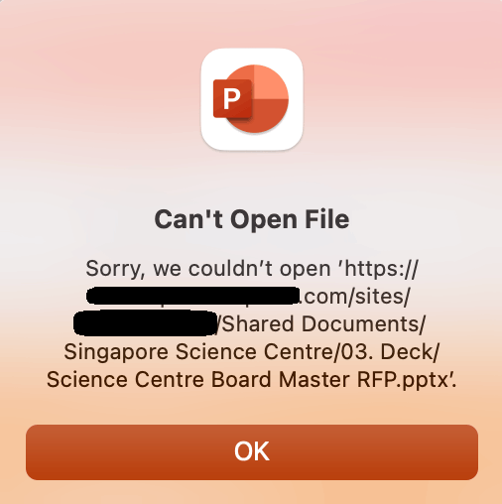The height and width of the screenshot is (504, 502).
Task: Click the "Sorry, we couldn't open" text
Action: [208, 269]
